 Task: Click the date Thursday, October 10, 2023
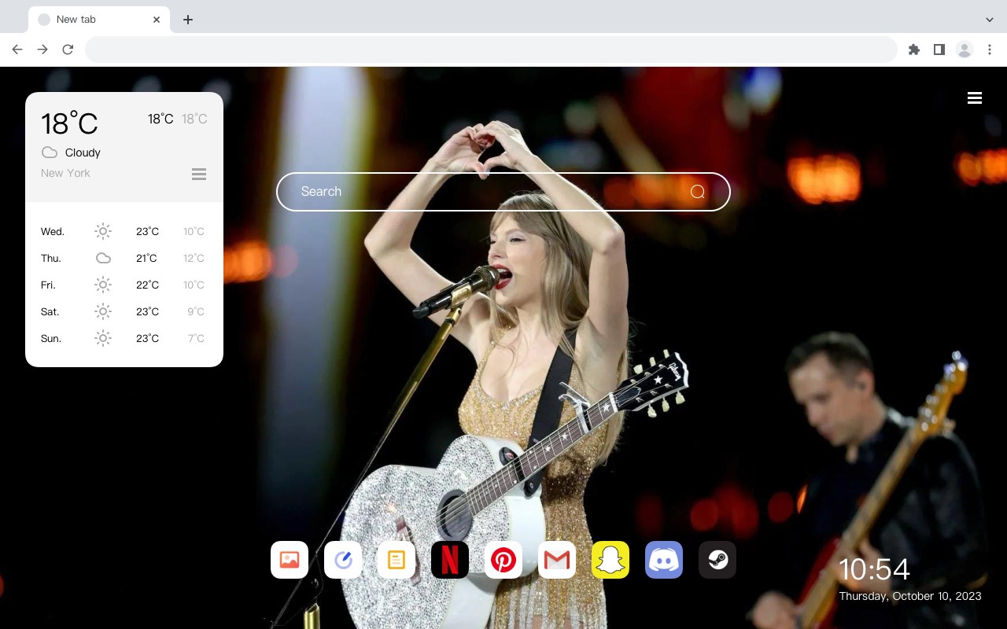pos(910,596)
